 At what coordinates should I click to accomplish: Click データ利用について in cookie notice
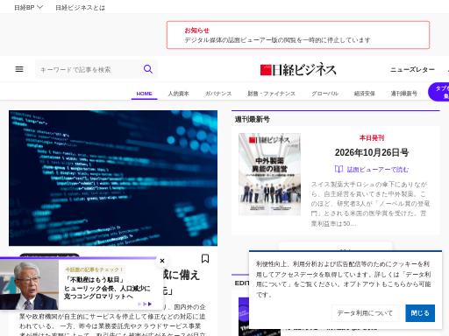(x=365, y=313)
